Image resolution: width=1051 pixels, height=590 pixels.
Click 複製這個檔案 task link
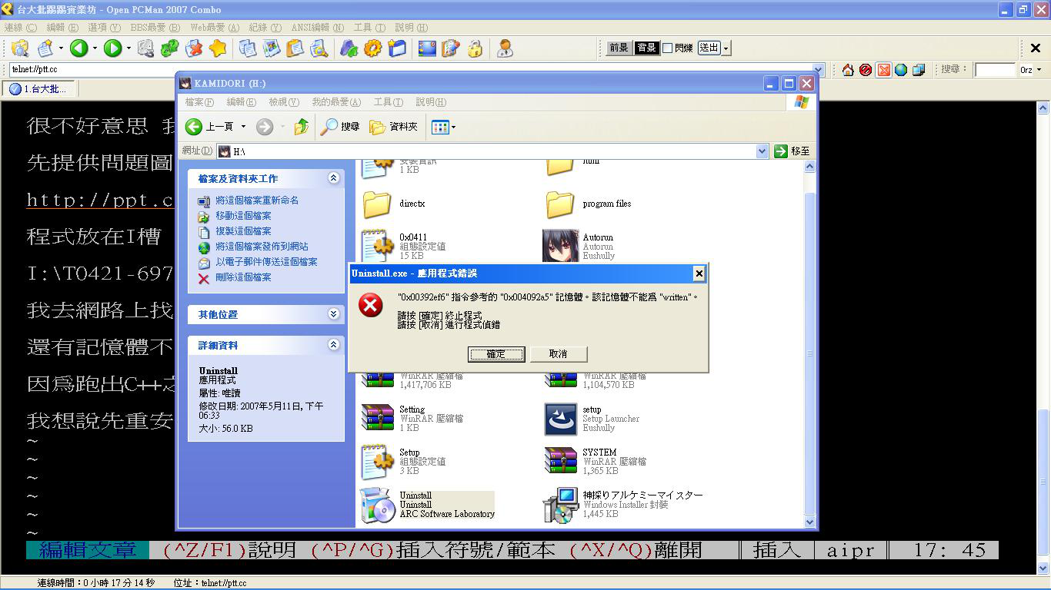(243, 231)
